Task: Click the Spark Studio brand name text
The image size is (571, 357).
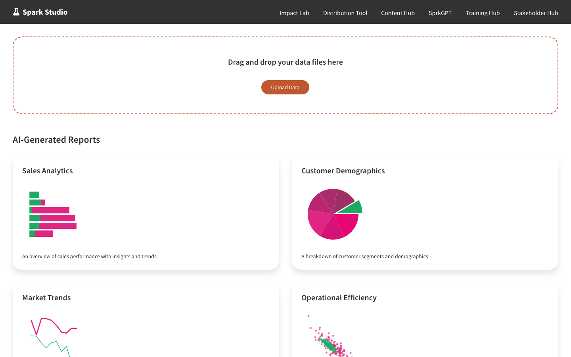Action: point(45,12)
